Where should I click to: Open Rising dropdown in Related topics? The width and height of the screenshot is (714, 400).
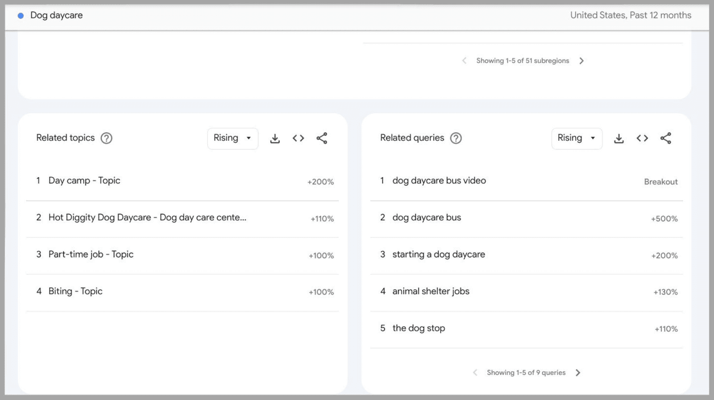point(232,138)
